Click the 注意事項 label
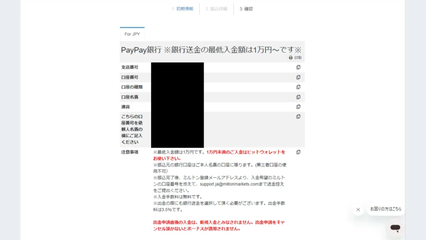The height and width of the screenshot is (240, 426). [130, 152]
